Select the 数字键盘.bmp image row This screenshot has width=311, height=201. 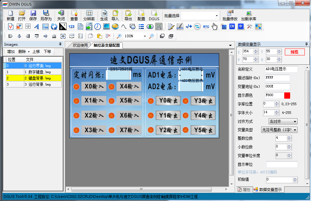pos(32,72)
